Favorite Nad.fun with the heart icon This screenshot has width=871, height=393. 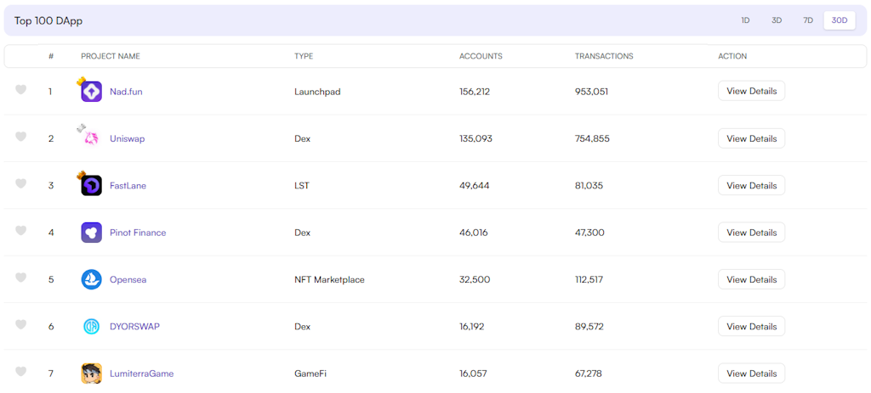[21, 90]
